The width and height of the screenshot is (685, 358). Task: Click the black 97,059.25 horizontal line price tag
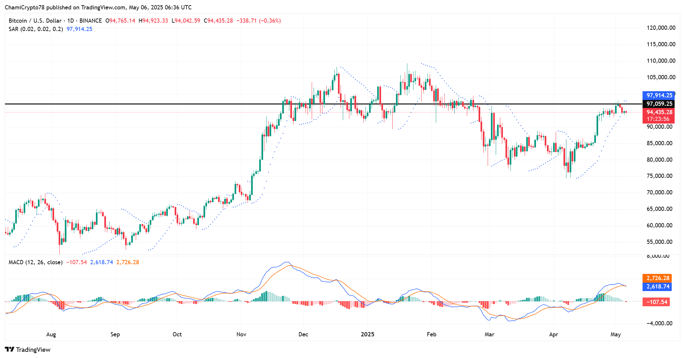point(659,104)
